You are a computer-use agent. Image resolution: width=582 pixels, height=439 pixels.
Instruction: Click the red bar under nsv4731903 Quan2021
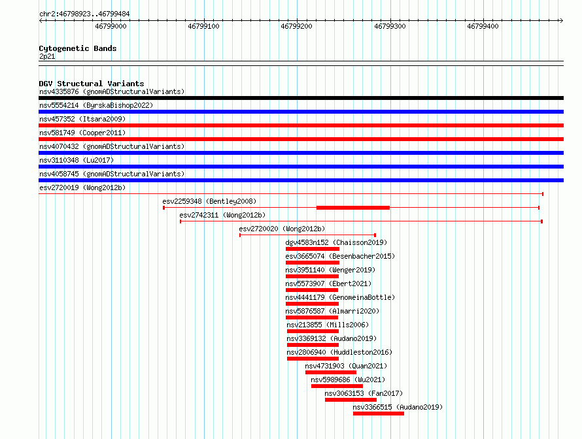[331, 372]
